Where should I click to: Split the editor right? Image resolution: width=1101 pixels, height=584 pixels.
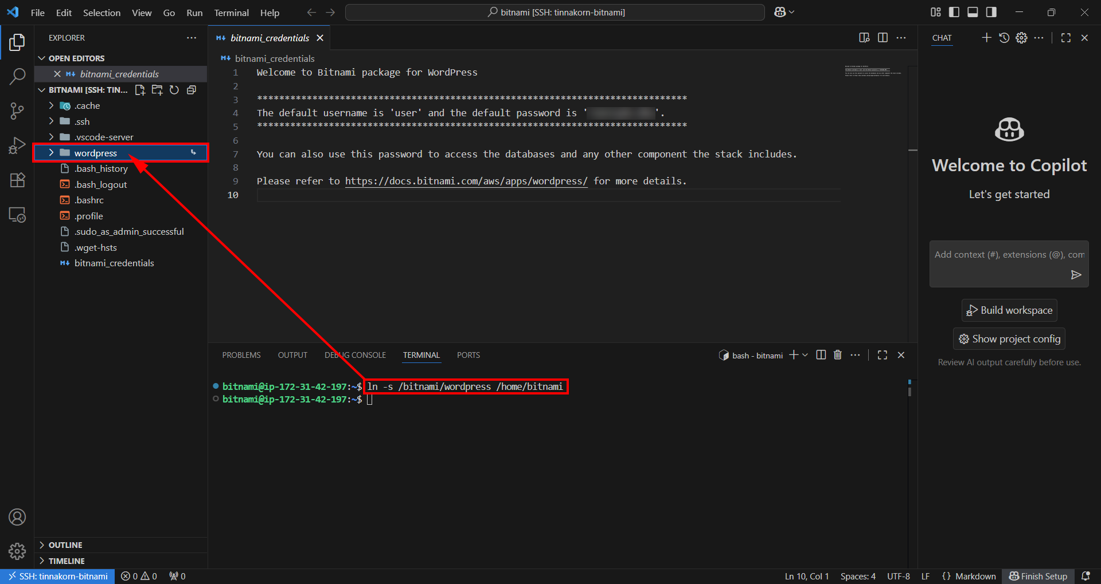[883, 38]
